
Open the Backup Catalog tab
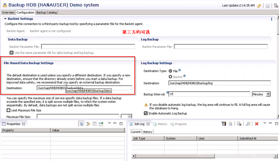pos(47,12)
